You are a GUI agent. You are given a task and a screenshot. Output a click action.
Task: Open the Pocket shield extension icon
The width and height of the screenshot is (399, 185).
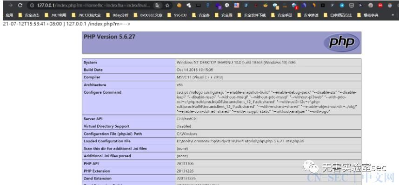coord(352,5)
